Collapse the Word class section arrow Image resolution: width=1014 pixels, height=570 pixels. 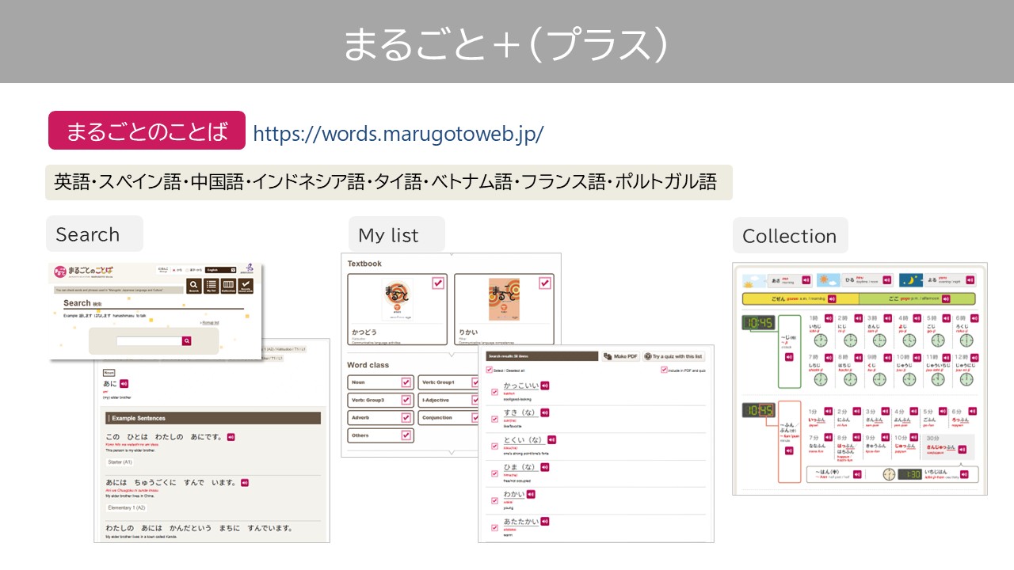point(452,453)
